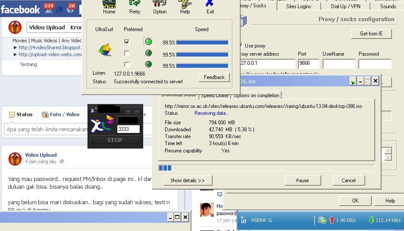The height and width of the screenshot is (231, 404).
Task: Click the Video Upload page button
Action: click(x=47, y=27)
